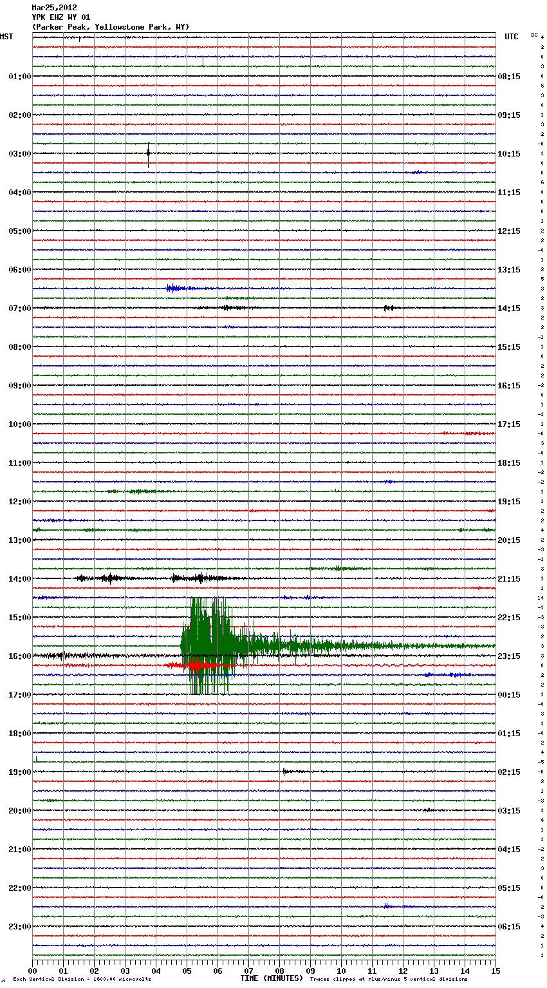547x988 pixels.
Task: Click the 12 minute tick label
Action: pos(403,971)
